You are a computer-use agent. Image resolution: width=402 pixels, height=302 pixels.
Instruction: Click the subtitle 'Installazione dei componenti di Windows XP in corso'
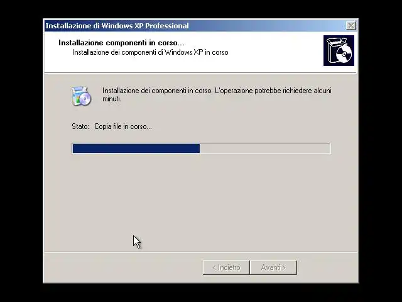point(150,52)
